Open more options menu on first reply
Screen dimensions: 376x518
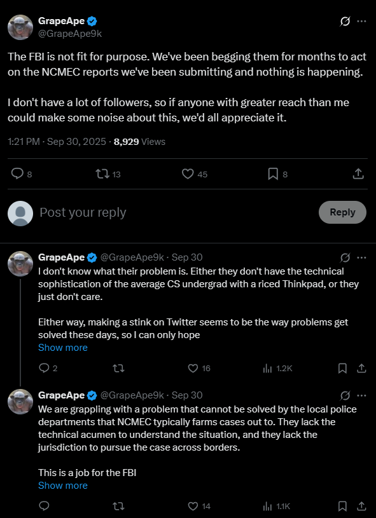(361, 257)
